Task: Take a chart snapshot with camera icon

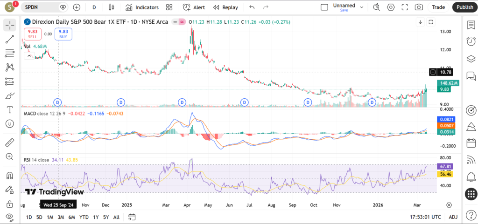Action: pos(419,7)
